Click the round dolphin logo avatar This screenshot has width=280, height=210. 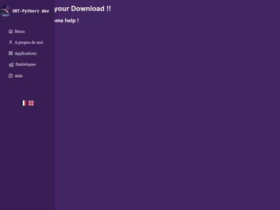[5, 11]
